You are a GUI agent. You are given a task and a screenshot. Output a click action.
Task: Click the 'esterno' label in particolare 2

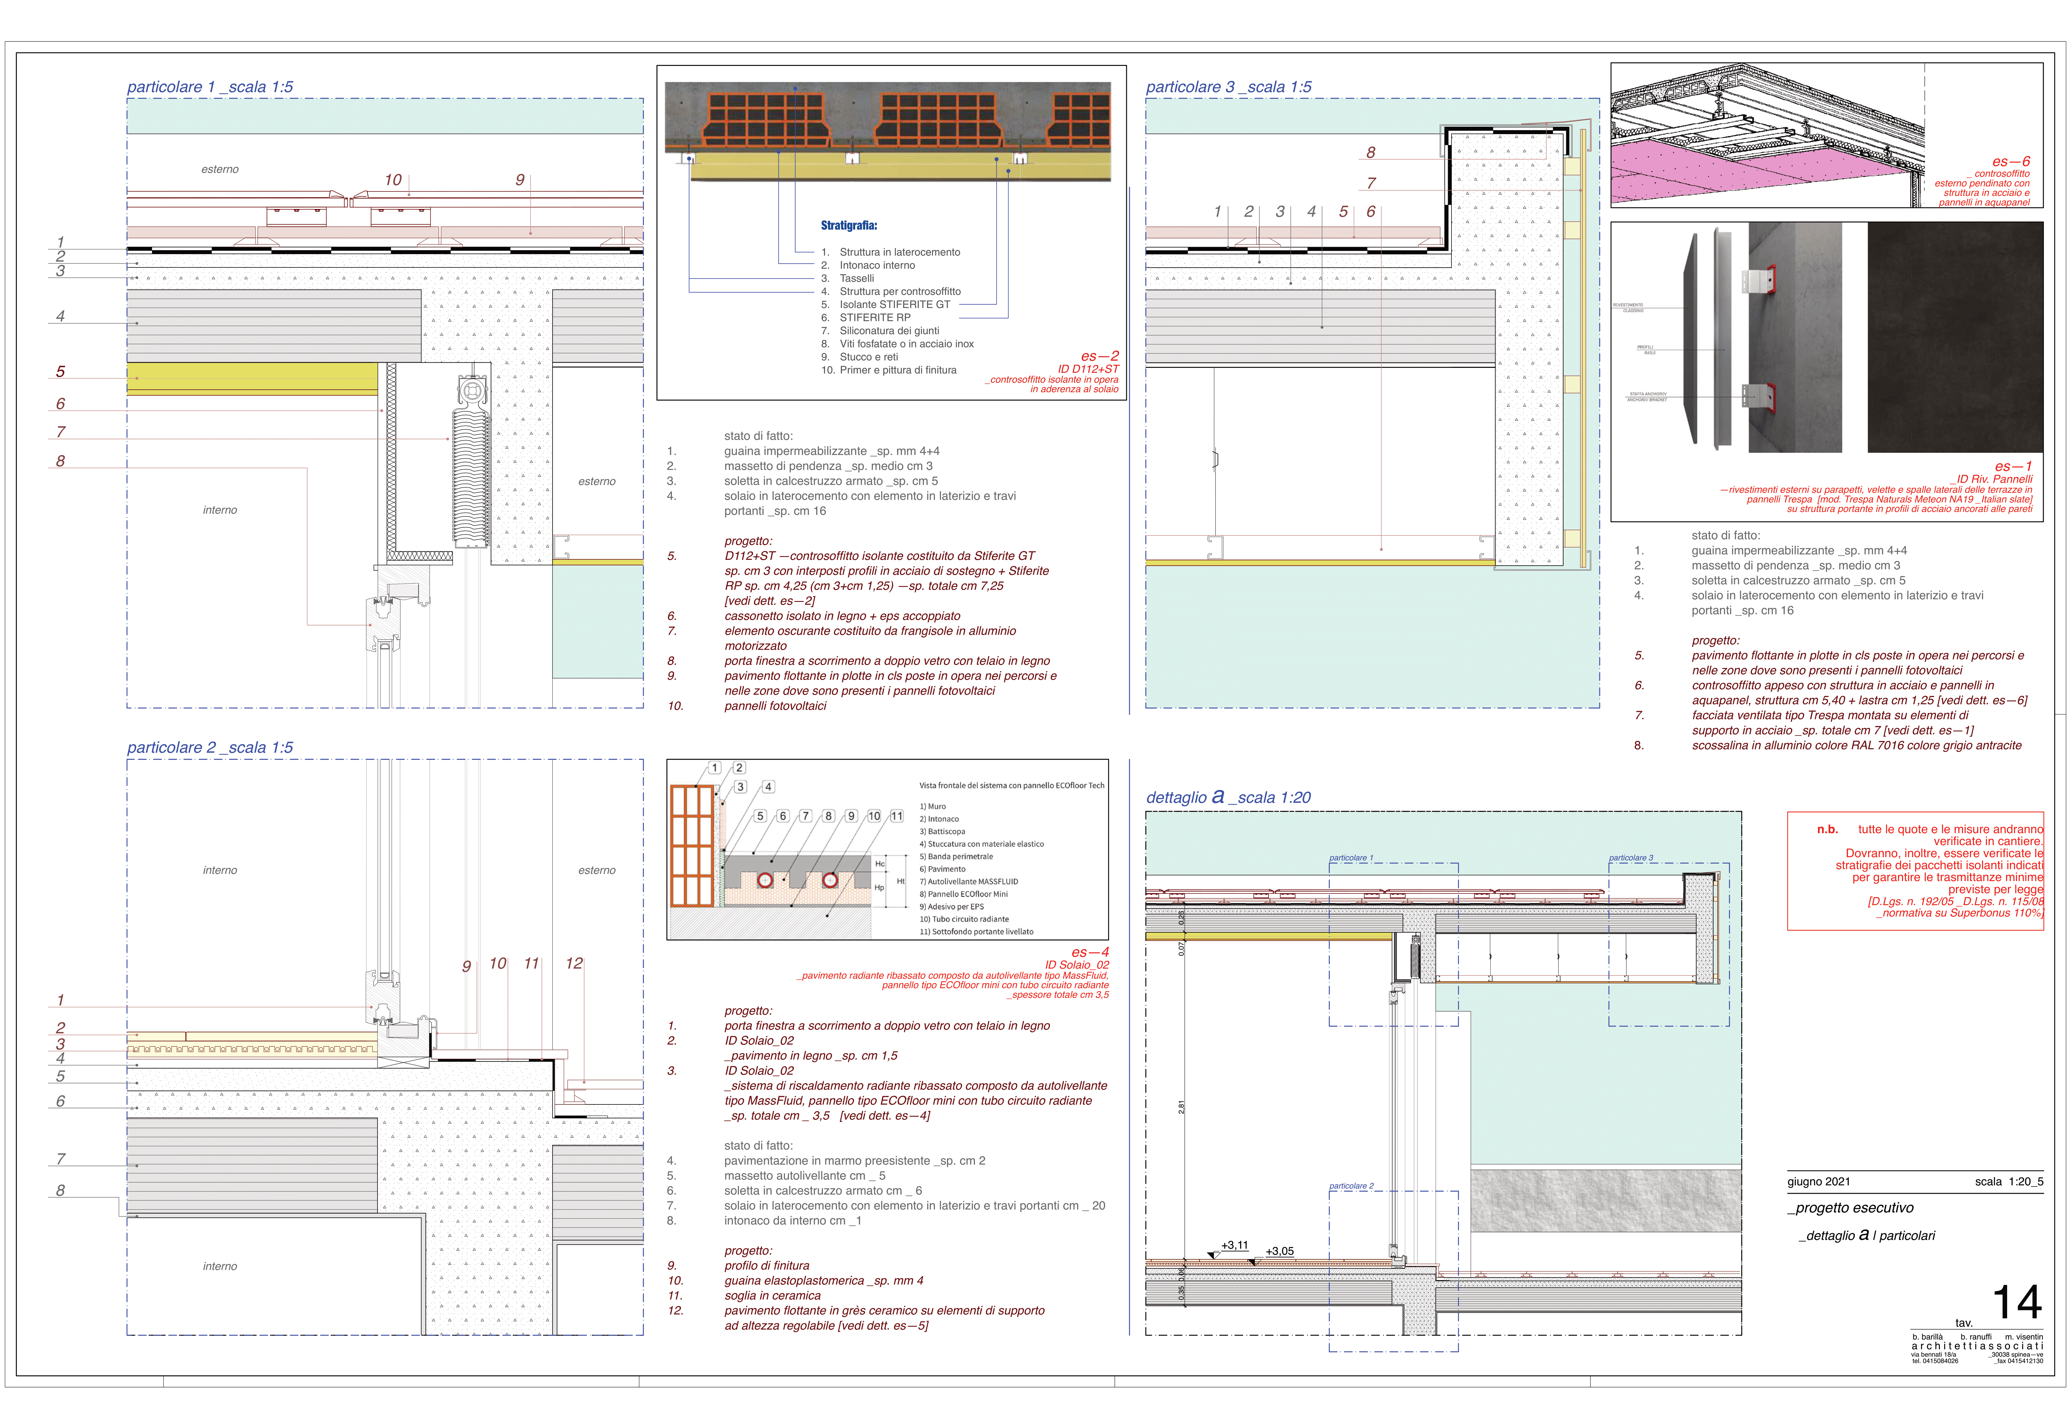tap(597, 870)
